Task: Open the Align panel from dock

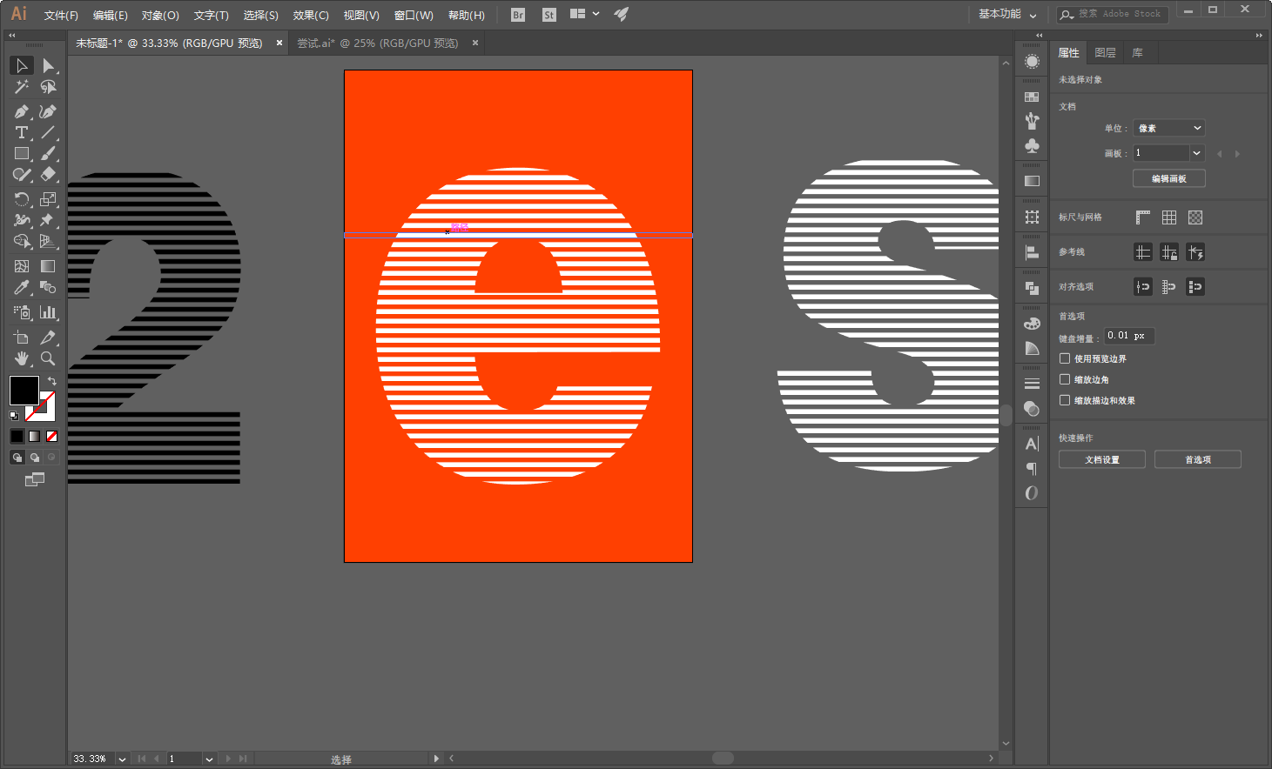Action: click(1032, 253)
